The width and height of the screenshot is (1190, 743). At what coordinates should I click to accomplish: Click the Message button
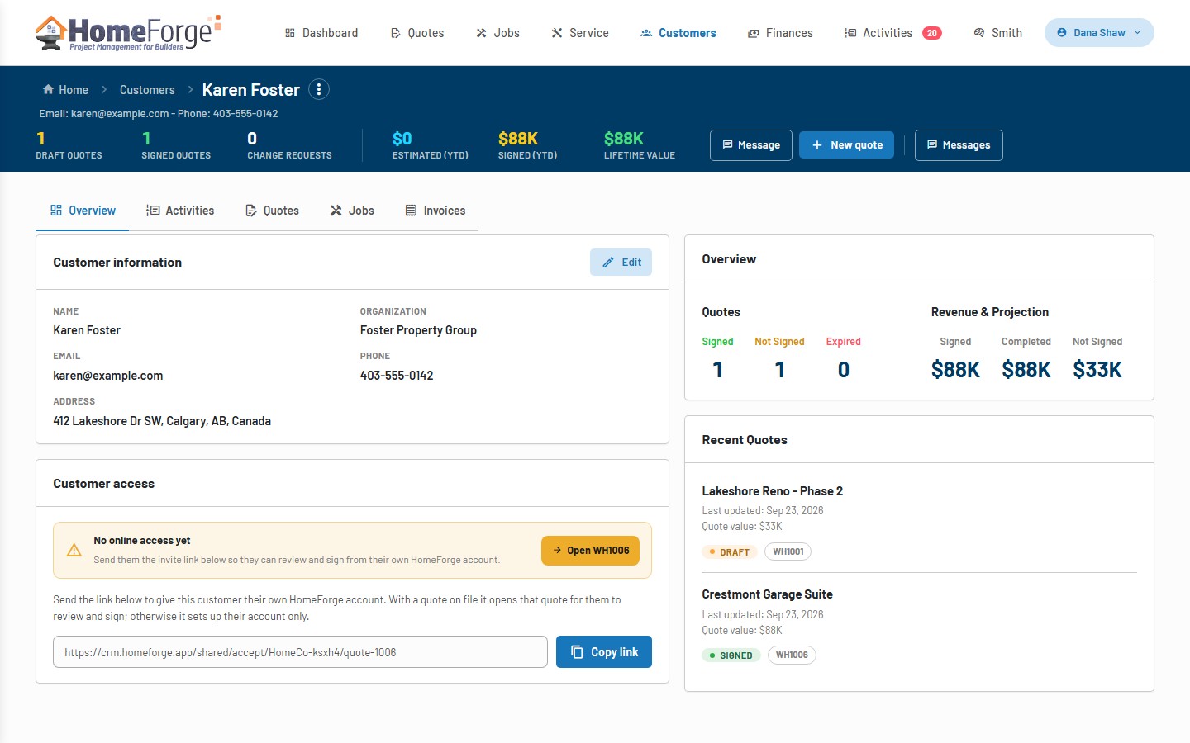751,145
